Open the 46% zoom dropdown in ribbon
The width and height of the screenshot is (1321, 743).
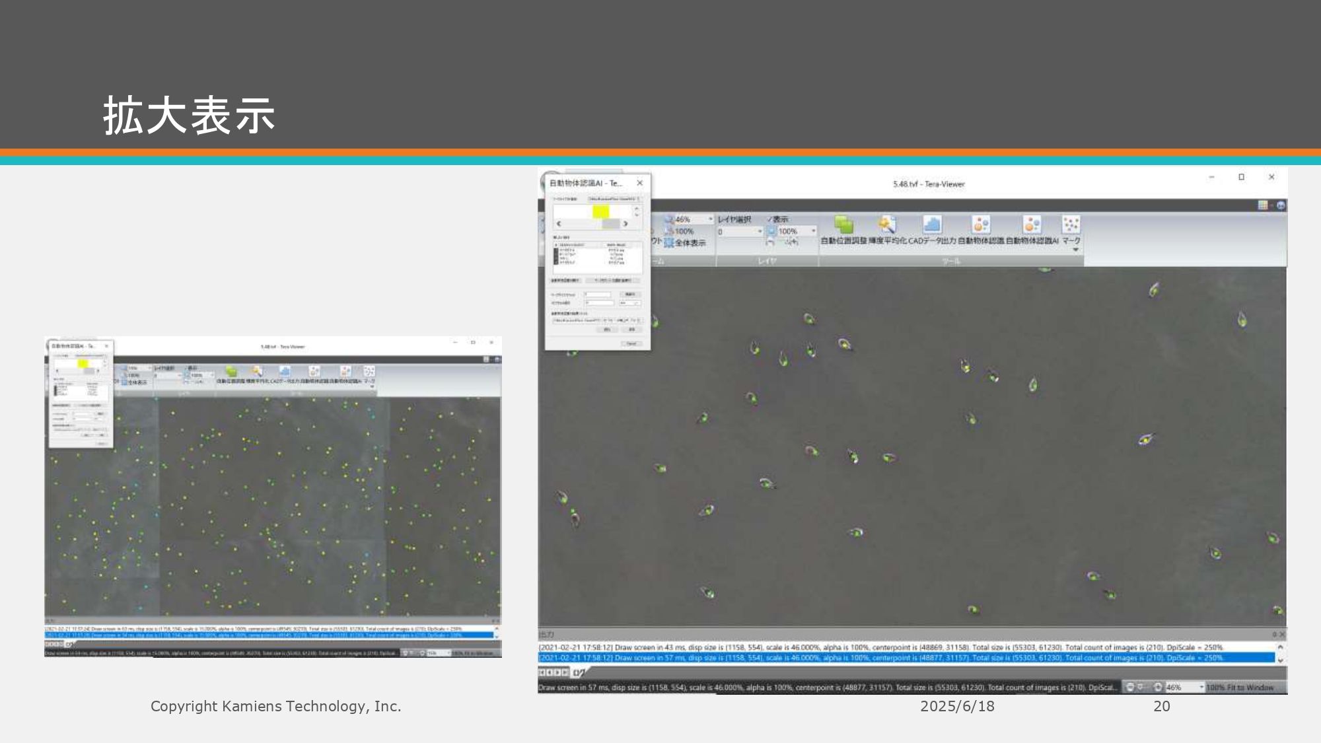(711, 219)
